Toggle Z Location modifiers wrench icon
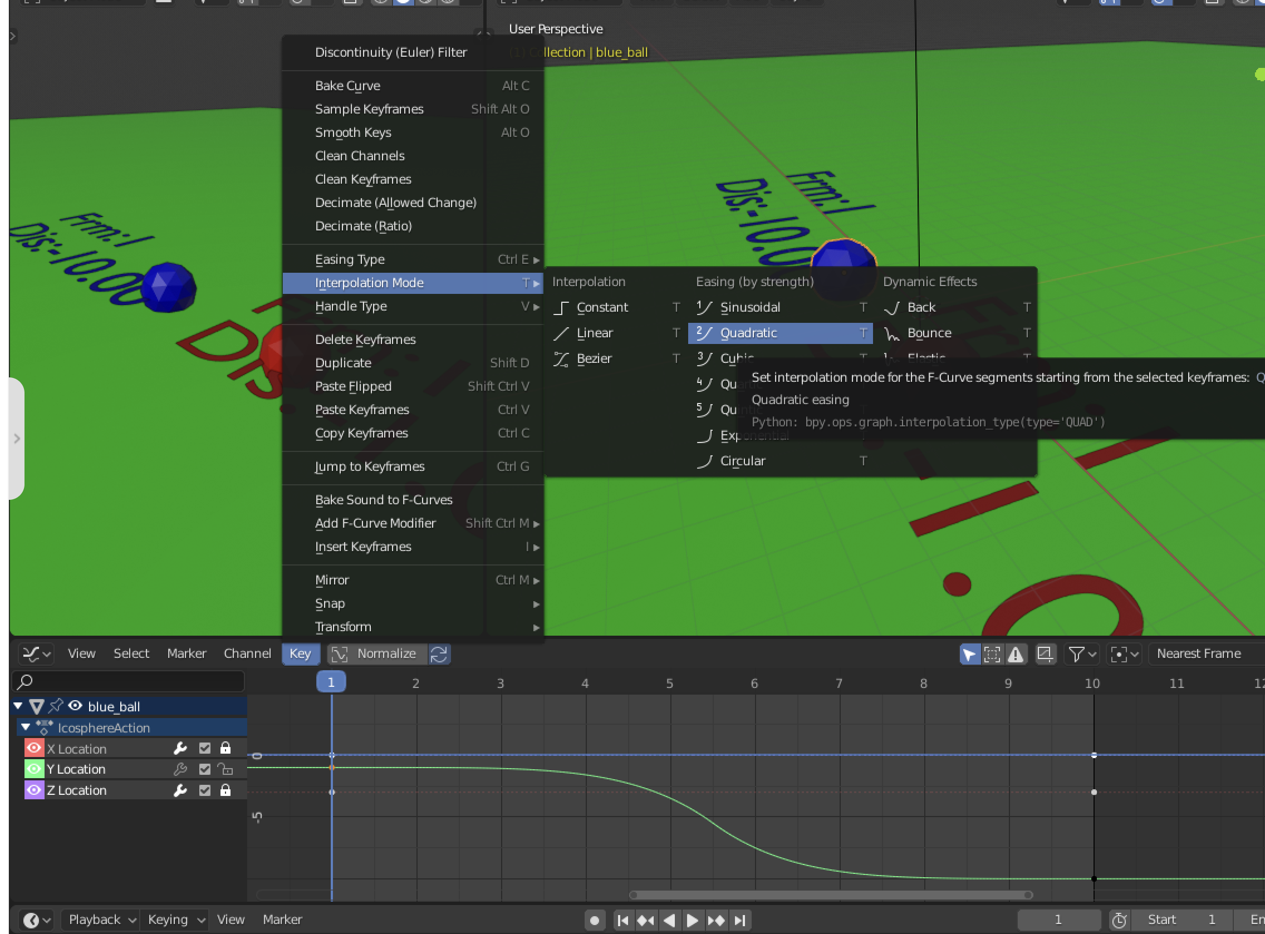The width and height of the screenshot is (1265, 934). pos(180,790)
